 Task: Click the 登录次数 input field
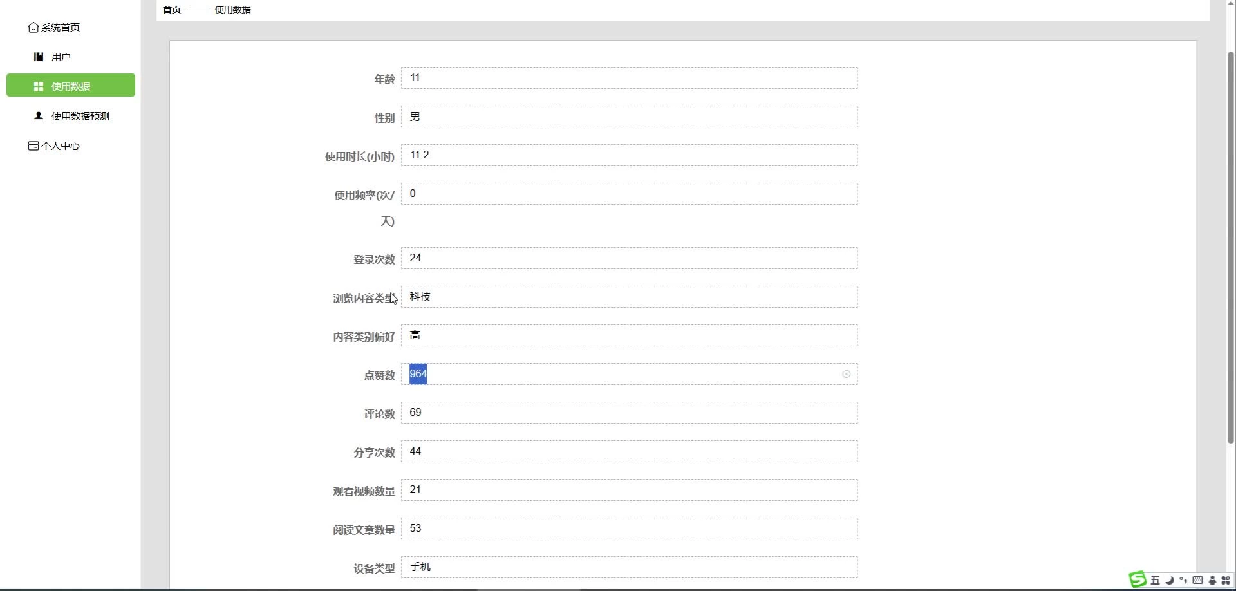pos(629,258)
